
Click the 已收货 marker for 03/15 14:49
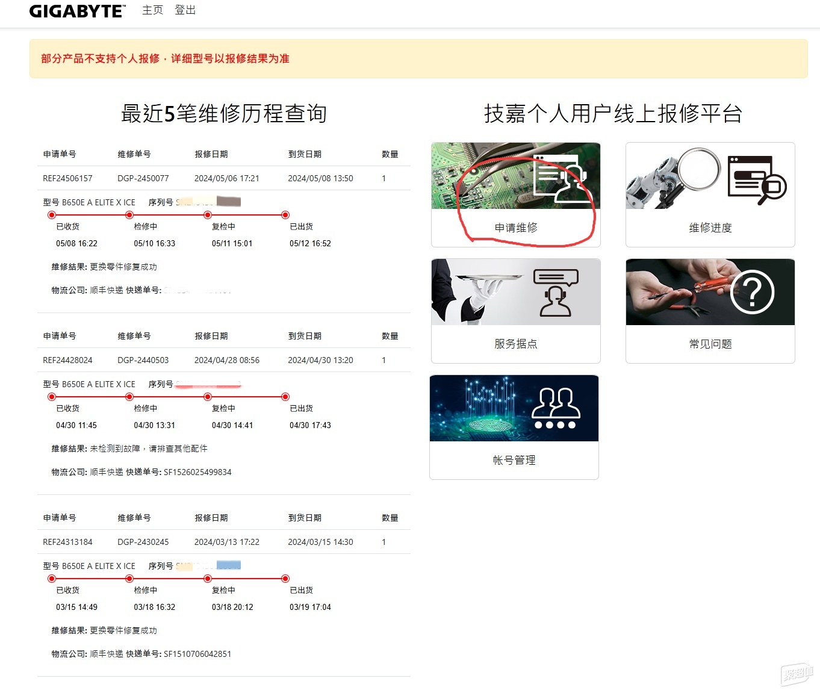(52, 579)
